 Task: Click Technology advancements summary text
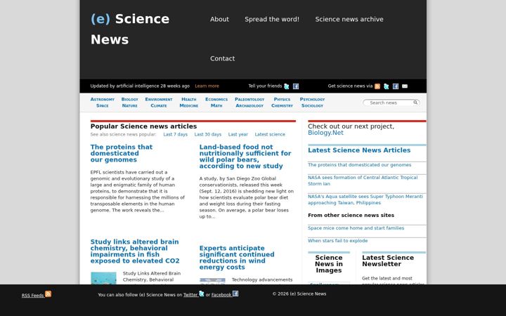tap(262, 280)
